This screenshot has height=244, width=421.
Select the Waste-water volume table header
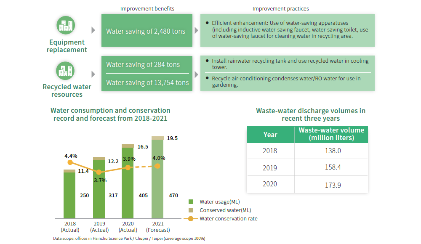[x=331, y=134]
